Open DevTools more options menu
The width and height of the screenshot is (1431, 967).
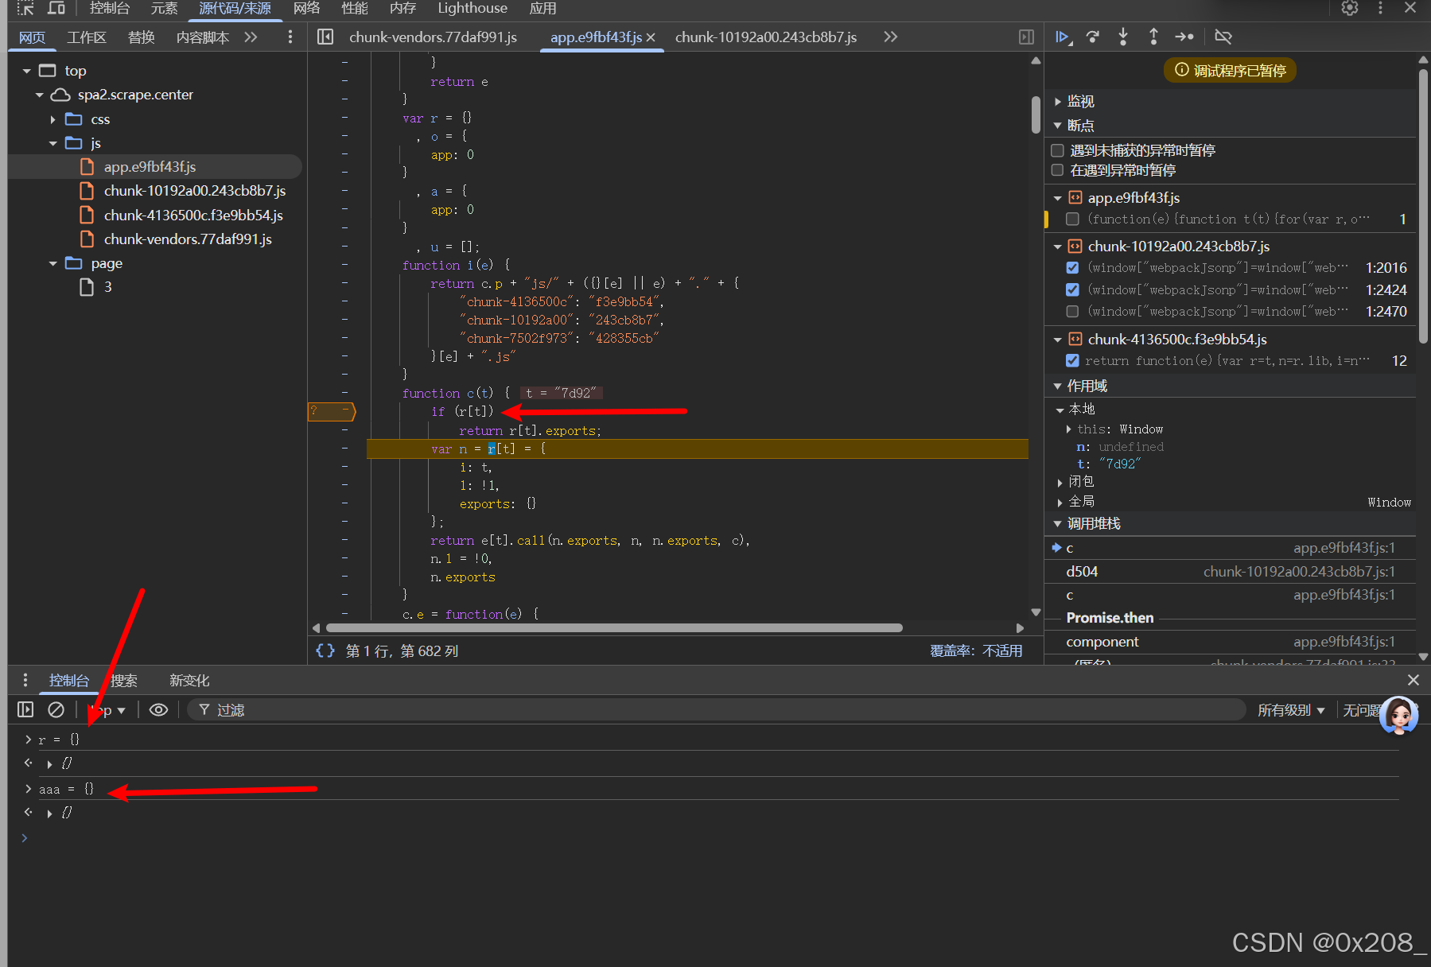1380,8
